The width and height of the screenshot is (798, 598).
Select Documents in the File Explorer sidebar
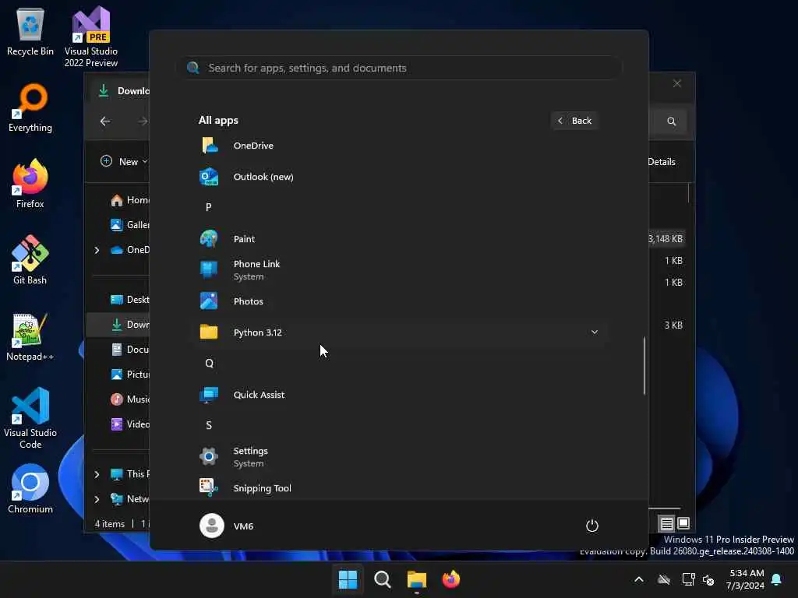(x=129, y=350)
